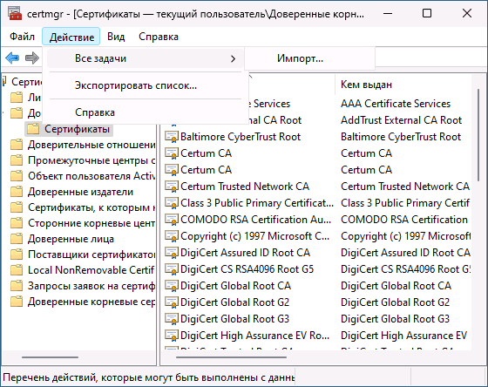
Task: Click the DigiCert Global Root CA certificate icon
Action: pyautogui.click(x=172, y=286)
